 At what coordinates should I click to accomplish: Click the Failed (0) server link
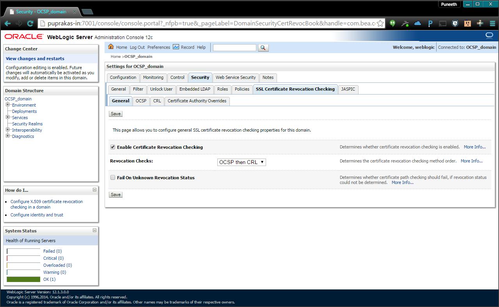53,251
